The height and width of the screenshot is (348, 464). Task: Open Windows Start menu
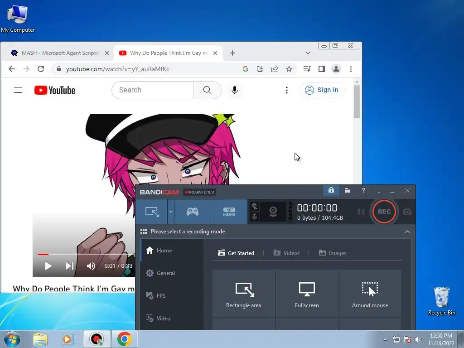pos(12,339)
